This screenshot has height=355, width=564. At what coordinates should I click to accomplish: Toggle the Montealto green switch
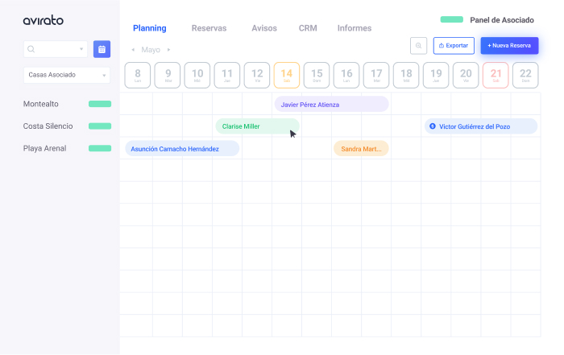coord(99,104)
